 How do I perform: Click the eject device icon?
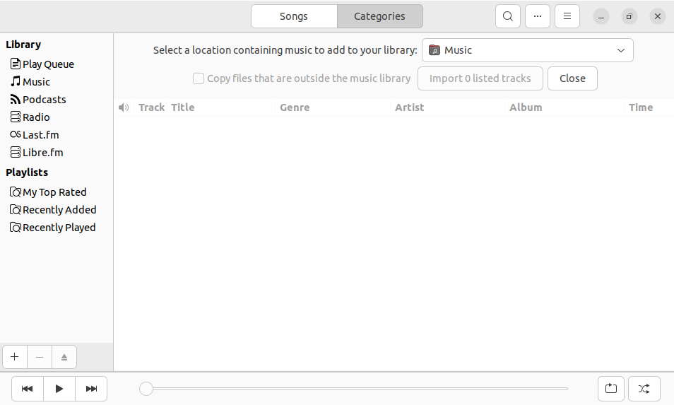coord(64,357)
